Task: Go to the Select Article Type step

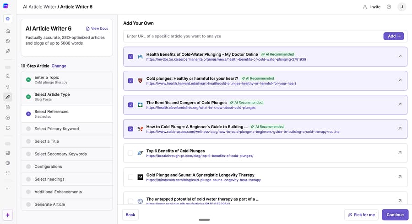Action: point(67,97)
